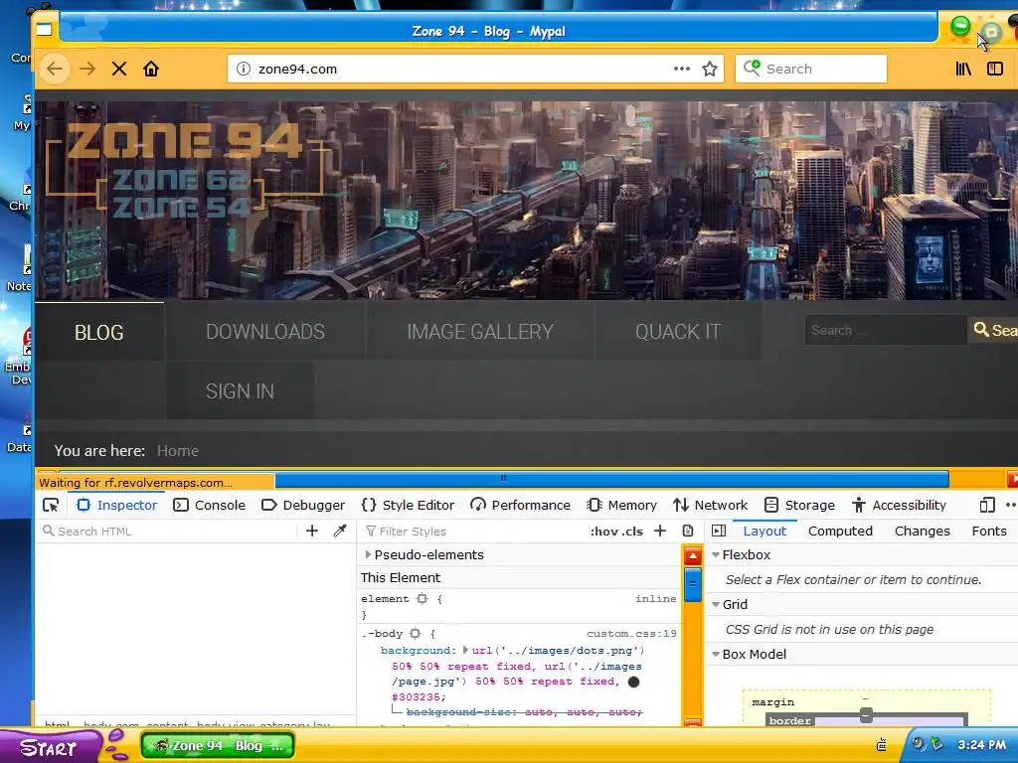This screenshot has width=1018, height=763.
Task: Select Zone 94 - Blog taskbar button
Action: pos(218,745)
